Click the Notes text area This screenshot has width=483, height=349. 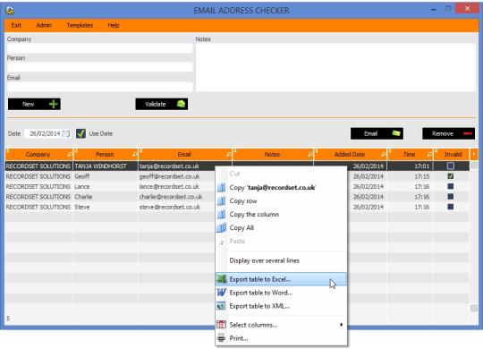coord(335,67)
